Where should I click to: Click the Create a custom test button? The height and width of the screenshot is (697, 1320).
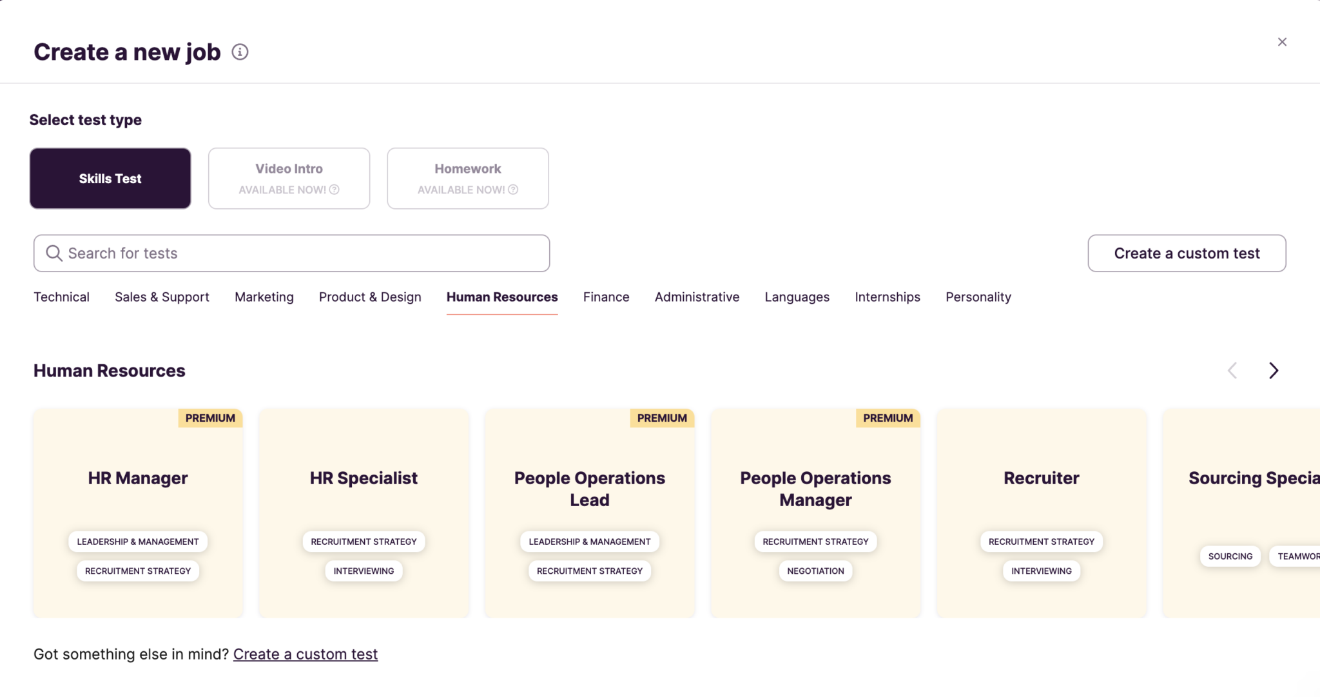1187,253
